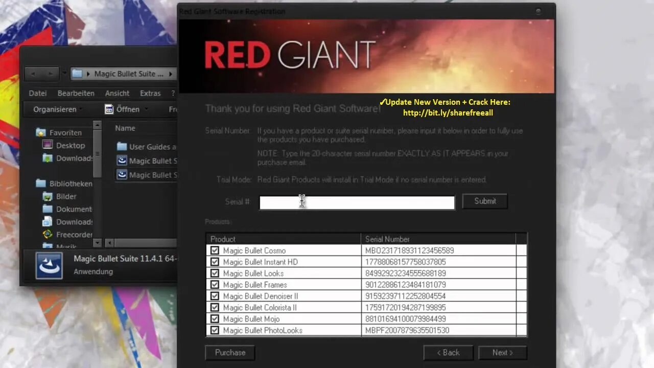Image resolution: width=654 pixels, height=368 pixels.
Task: Open the Freecorder library
Action: tap(74, 235)
